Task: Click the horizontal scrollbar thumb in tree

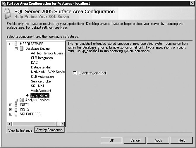Action: (x=34, y=124)
